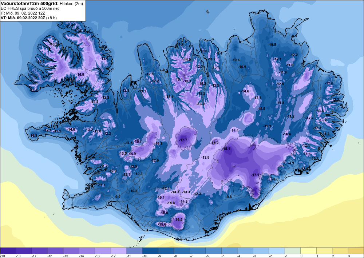Click the -17.1 temperature value on the map
This screenshot has height=258, width=364.
[255, 175]
